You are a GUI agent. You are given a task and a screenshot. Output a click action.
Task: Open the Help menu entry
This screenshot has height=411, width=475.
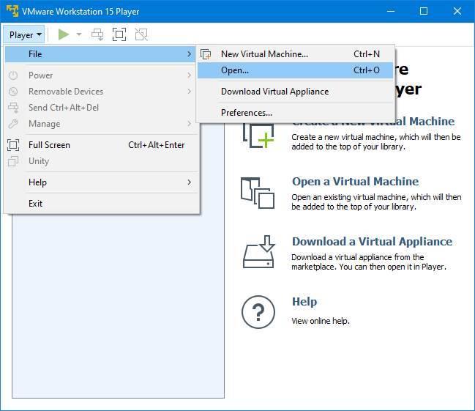click(100, 182)
